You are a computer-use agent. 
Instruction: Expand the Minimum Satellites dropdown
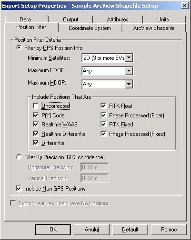click(x=129, y=58)
